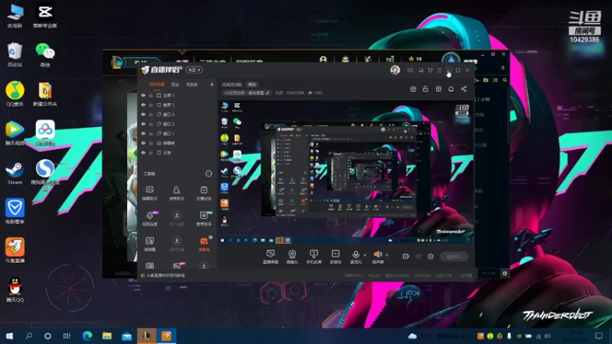The height and width of the screenshot is (344, 612).
Task: Add a 手机投屏 phone casting source
Action: [x=314, y=257]
